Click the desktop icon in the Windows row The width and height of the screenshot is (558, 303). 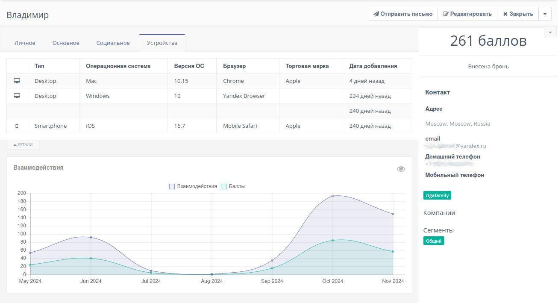tap(17, 96)
